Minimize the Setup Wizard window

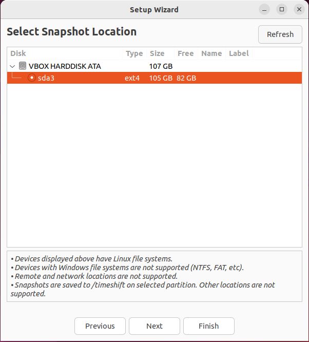264,10
